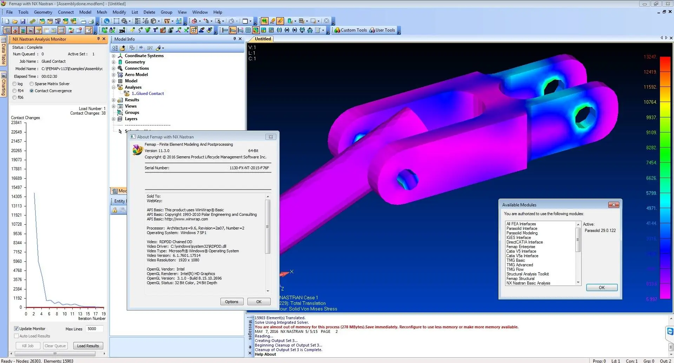The height and width of the screenshot is (363, 674).
Task: Click the gray solid cube view style icon
Action: click(153, 21)
